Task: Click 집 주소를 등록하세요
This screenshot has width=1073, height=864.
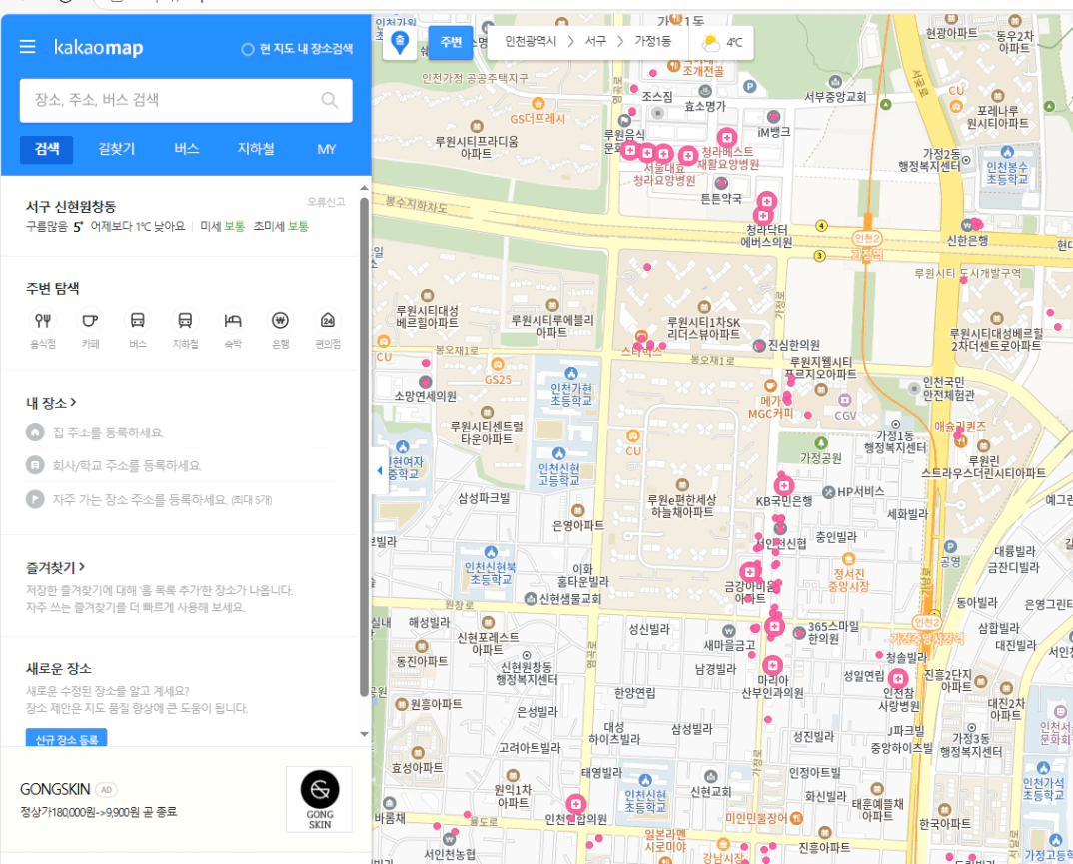Action: point(108,432)
